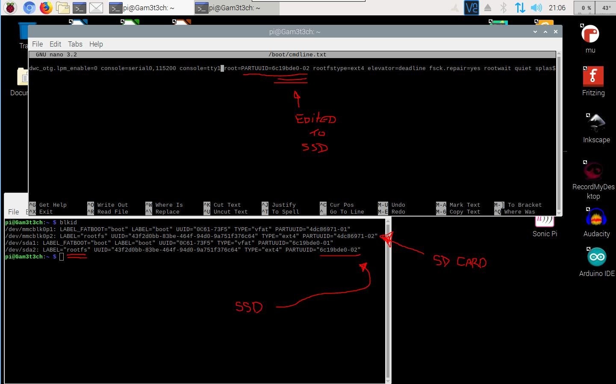616x384 pixels.
Task: Click the 21:06 panel clock
Action: [557, 8]
